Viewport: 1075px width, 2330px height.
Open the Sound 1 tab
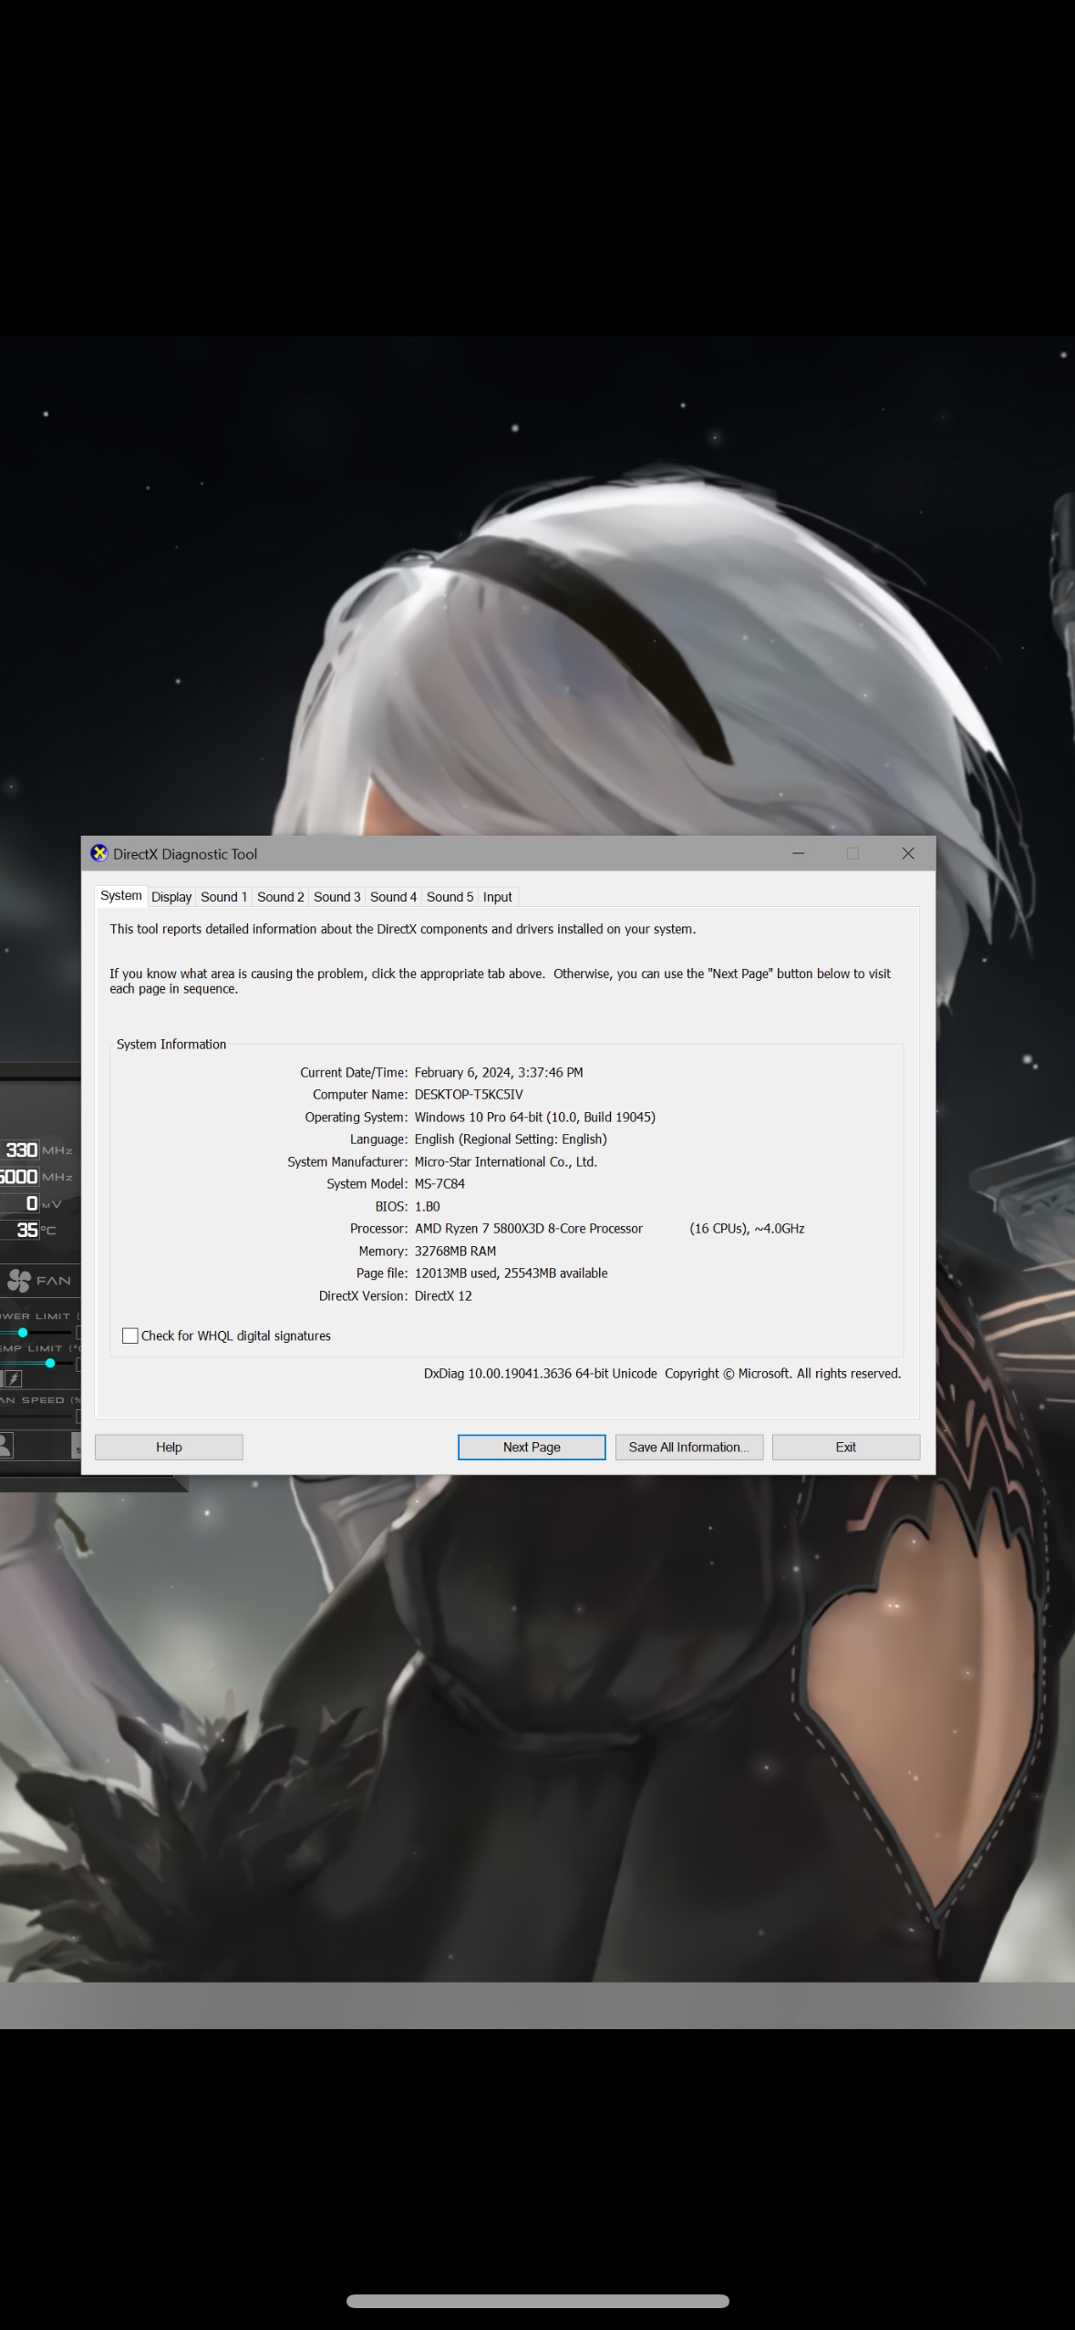223,897
